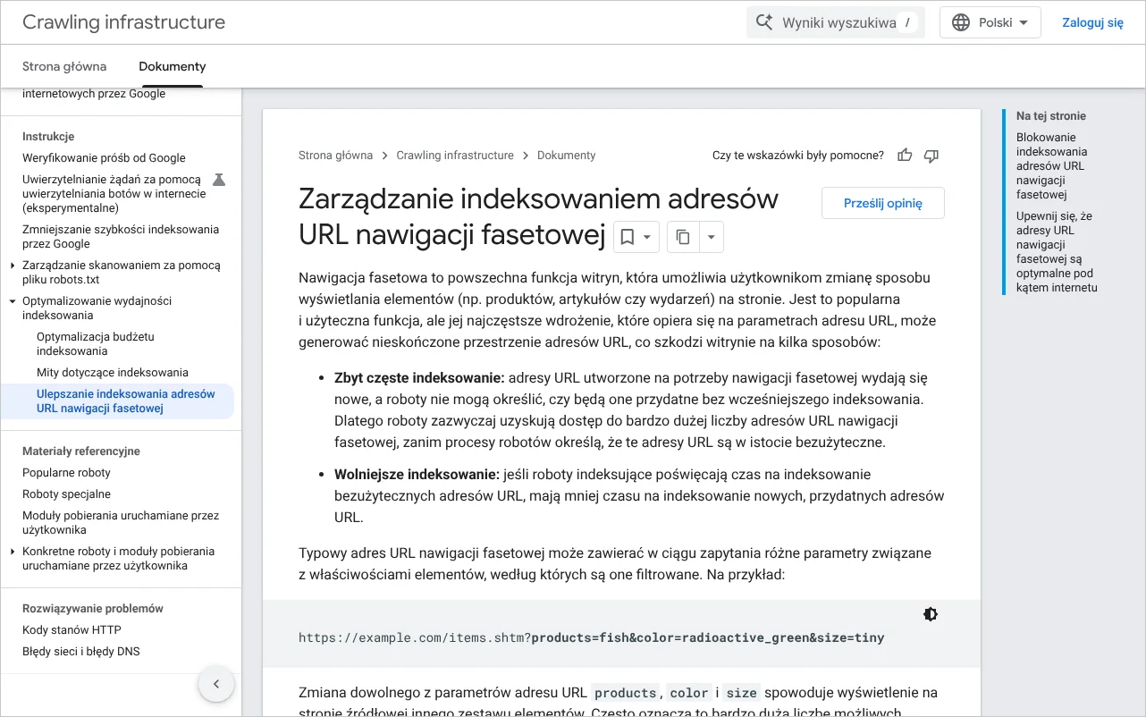Select the 'Dokumenty' tab
The image size is (1146, 717).
tap(173, 66)
